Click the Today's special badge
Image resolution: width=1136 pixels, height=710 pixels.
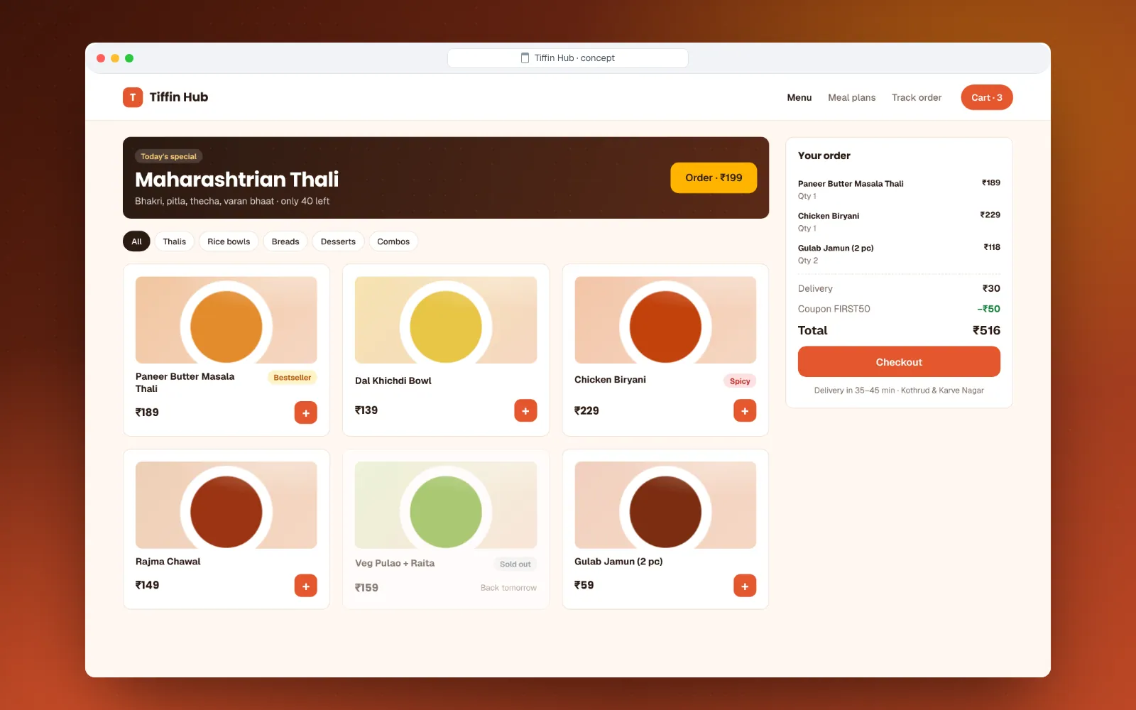pos(169,156)
